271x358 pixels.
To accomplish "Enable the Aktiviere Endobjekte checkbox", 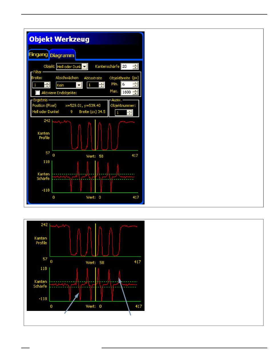I will pos(38,92).
